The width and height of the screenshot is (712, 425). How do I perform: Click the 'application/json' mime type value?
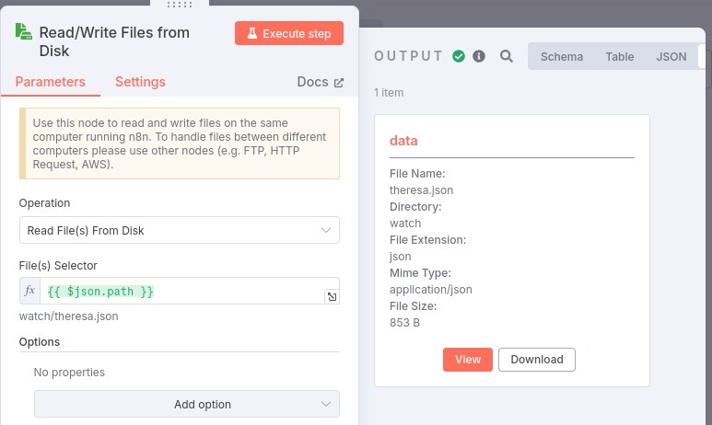[431, 290]
